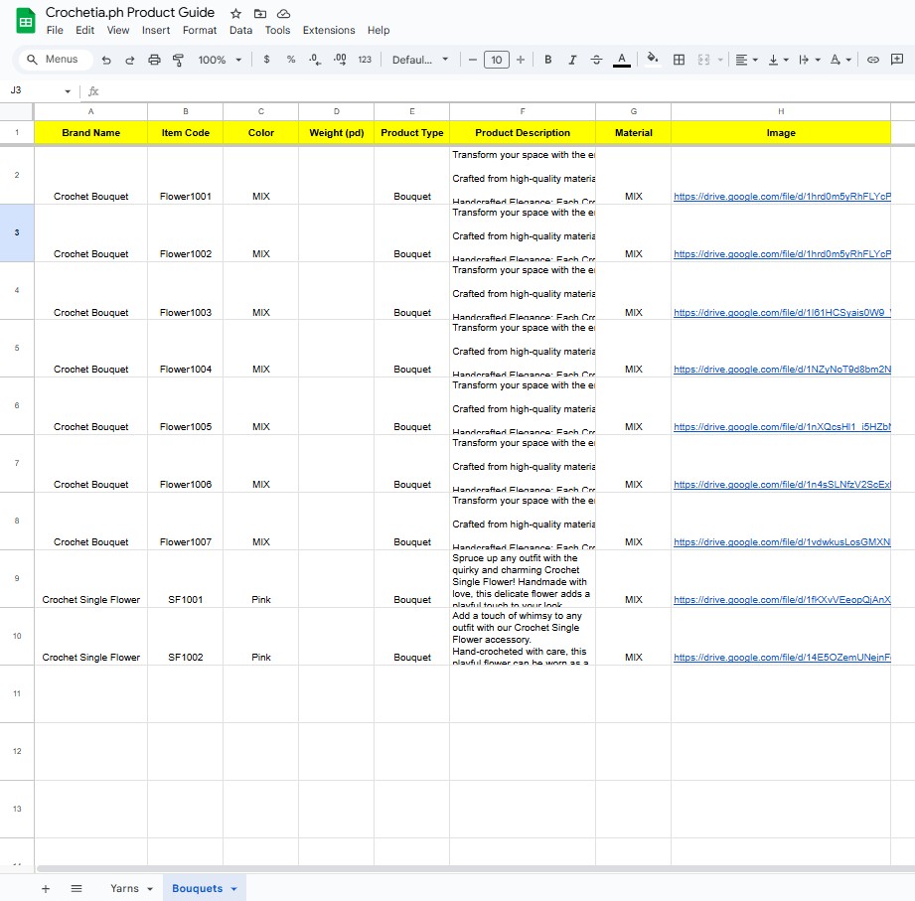Search the Menus box
Screen dimensions: 915x901
tap(56, 60)
